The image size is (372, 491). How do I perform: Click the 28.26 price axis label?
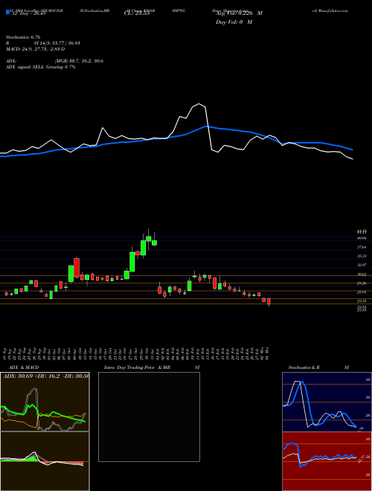point(362,283)
